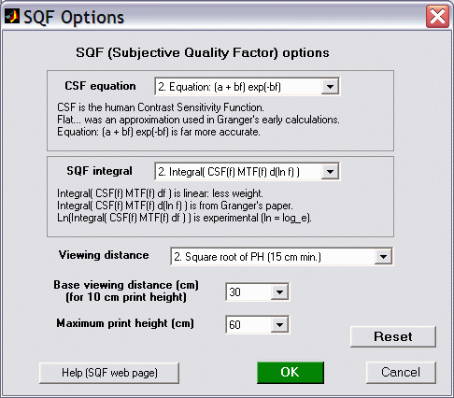Click the 'Viewing distance' label

[104, 255]
